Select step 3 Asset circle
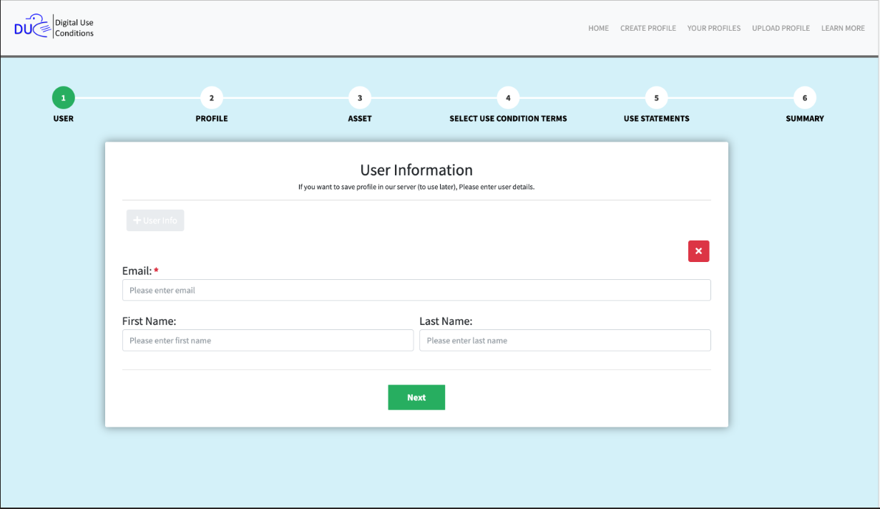 point(360,98)
